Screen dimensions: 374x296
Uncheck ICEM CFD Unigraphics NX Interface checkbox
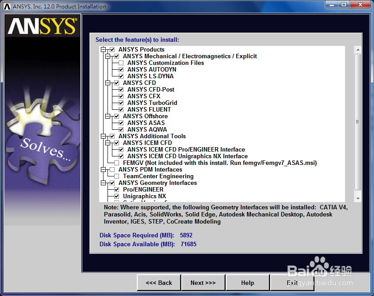[x=121, y=156]
